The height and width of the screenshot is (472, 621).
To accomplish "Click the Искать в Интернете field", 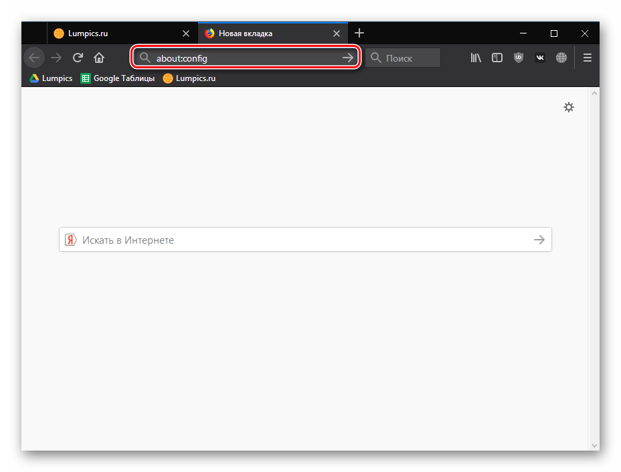I will click(x=305, y=240).
